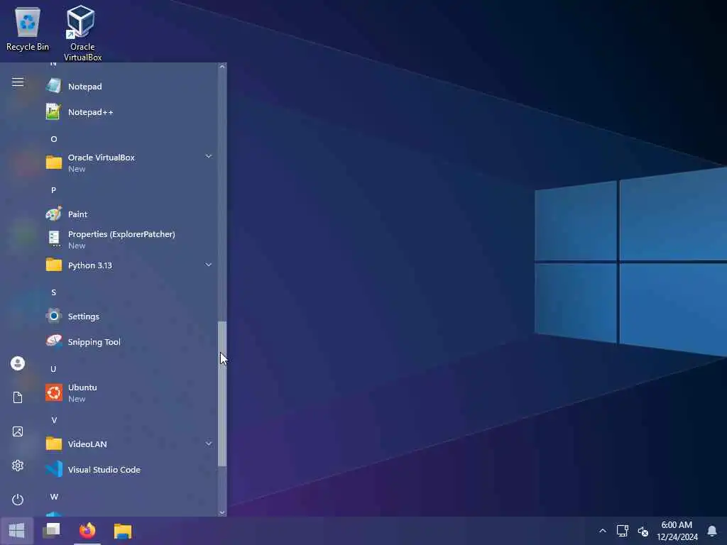Expand Oracle VirtualBox folder chevron
Viewport: 727px width, 545px height.
209,156
